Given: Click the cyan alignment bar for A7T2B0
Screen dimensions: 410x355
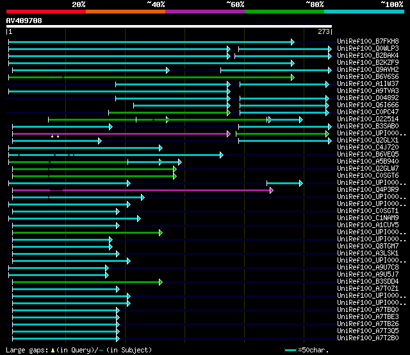Looking at the screenshot, I should coord(66,339).
